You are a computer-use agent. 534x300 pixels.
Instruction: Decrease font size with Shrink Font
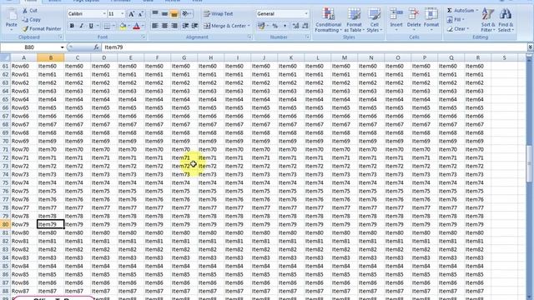pos(140,14)
